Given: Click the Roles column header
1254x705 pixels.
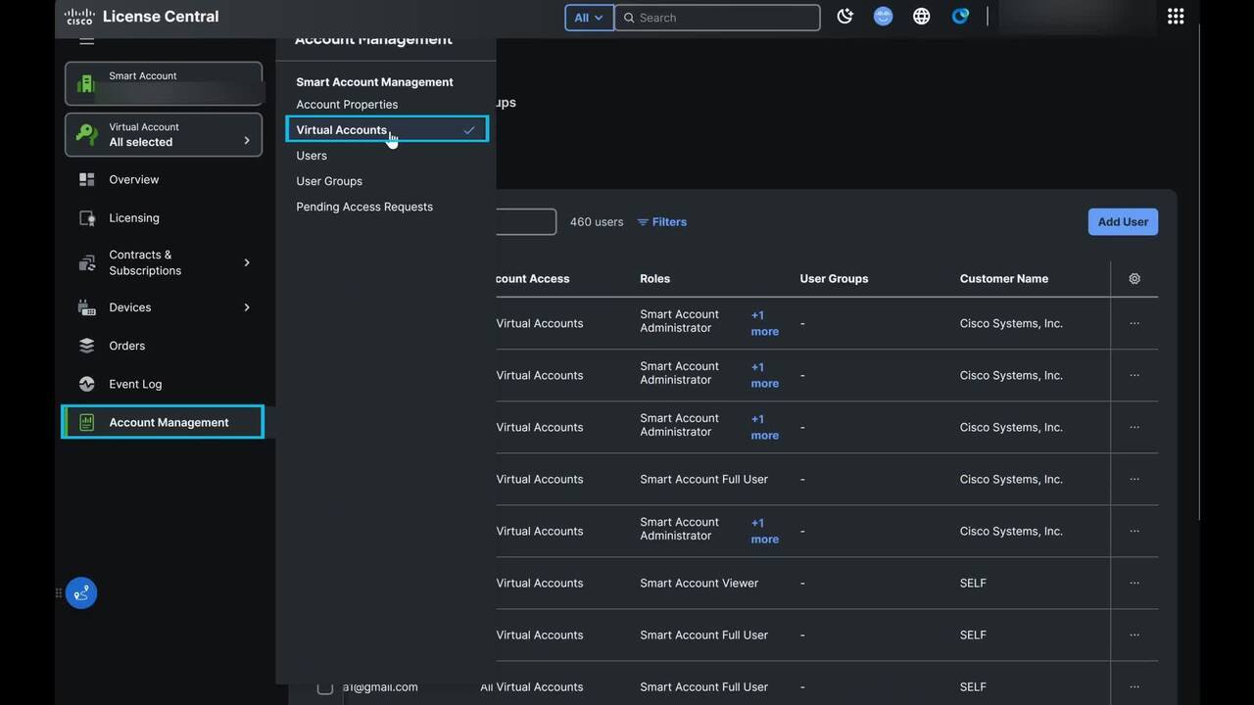Looking at the screenshot, I should point(655,279).
